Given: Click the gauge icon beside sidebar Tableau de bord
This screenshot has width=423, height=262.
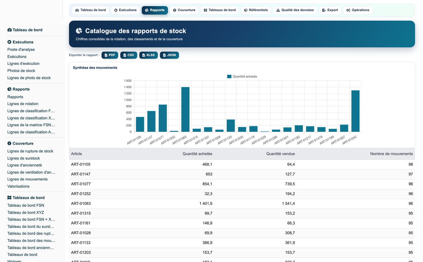Looking at the screenshot, I should click(10, 30).
